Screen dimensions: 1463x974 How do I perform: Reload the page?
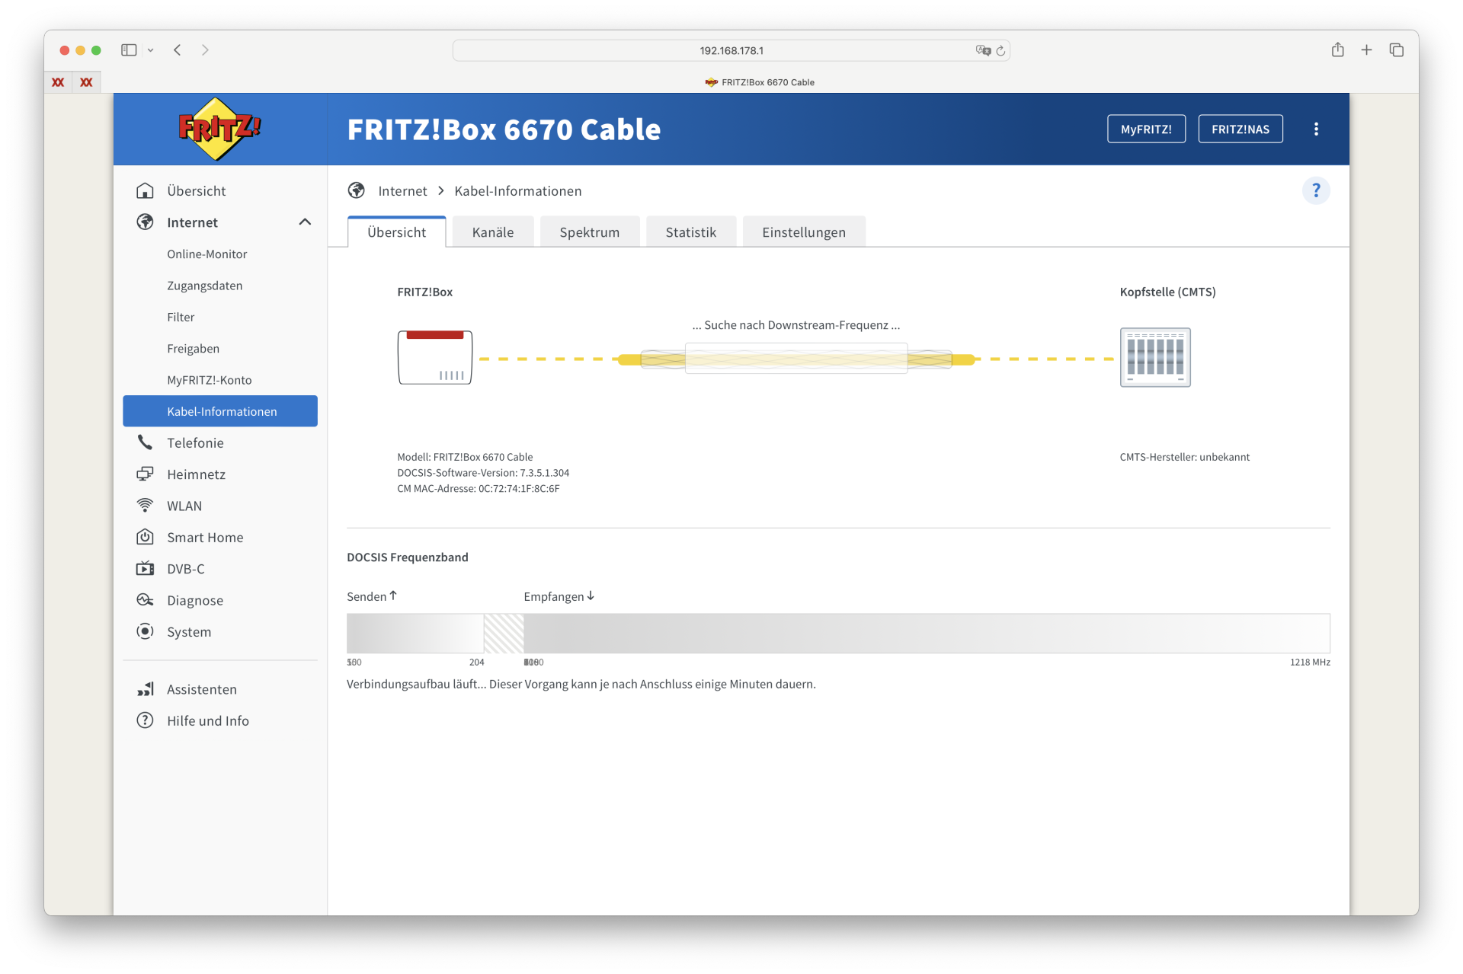tap(1000, 50)
